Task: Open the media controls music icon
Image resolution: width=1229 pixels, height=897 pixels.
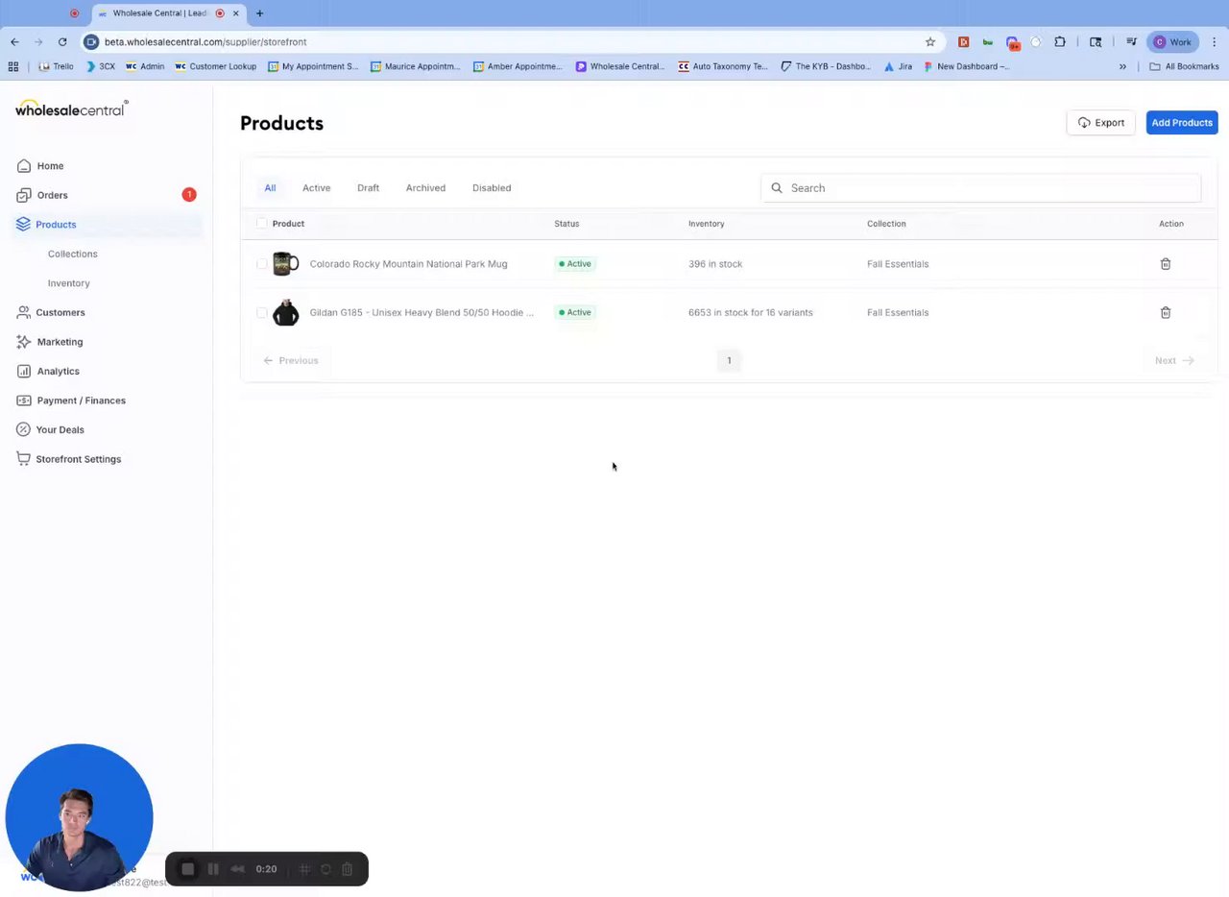Action: pos(1132,41)
